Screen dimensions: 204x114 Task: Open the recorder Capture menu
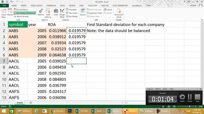coord(150,89)
